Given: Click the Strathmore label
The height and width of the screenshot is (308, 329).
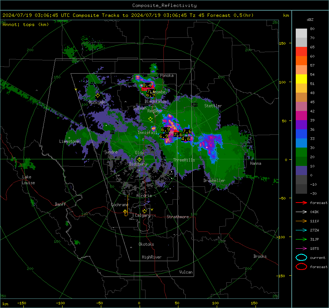Looking at the screenshot, I should [x=178, y=217].
